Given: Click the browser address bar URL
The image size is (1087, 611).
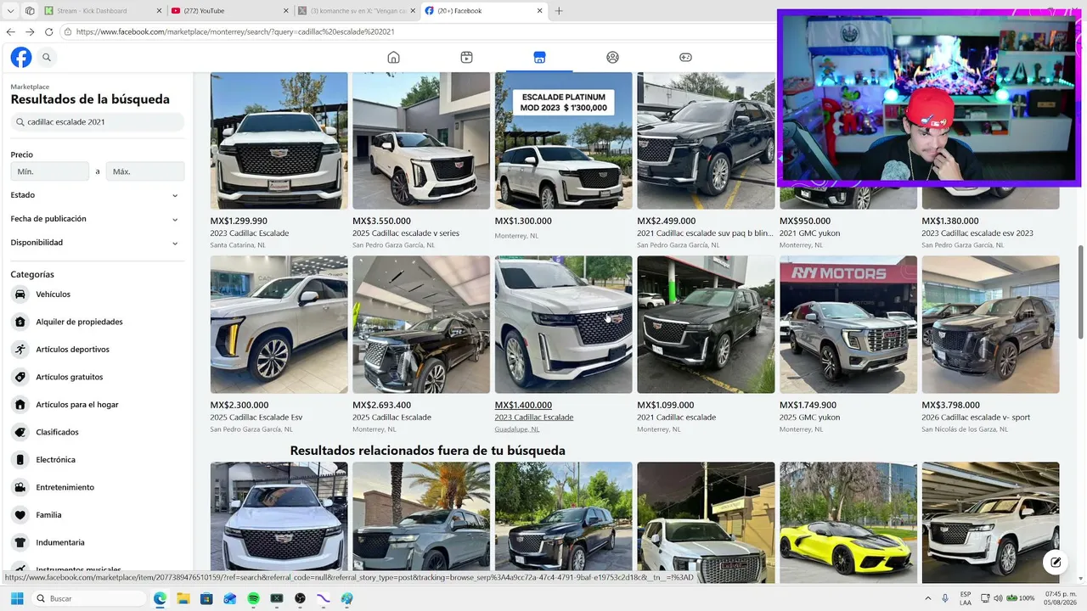Looking at the screenshot, I should [x=235, y=31].
